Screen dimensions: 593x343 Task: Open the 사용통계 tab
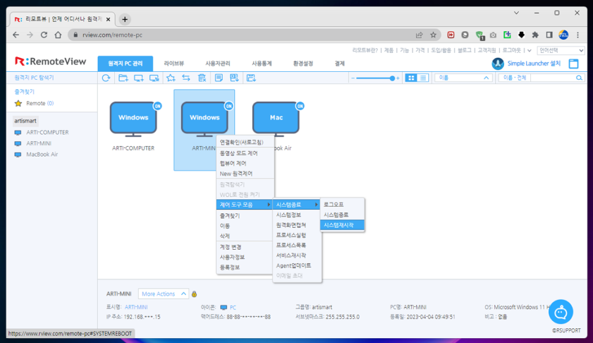pos(262,64)
